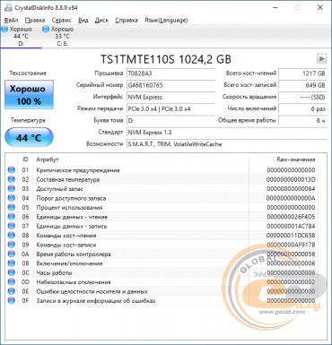This screenshot has height=345, width=332.
Task: Select row Порог доступного запаса
Action: pos(162,198)
